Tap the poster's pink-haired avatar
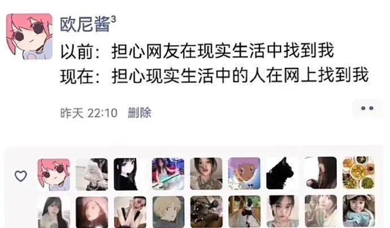The width and height of the screenshot is (390, 228). pos(29,37)
